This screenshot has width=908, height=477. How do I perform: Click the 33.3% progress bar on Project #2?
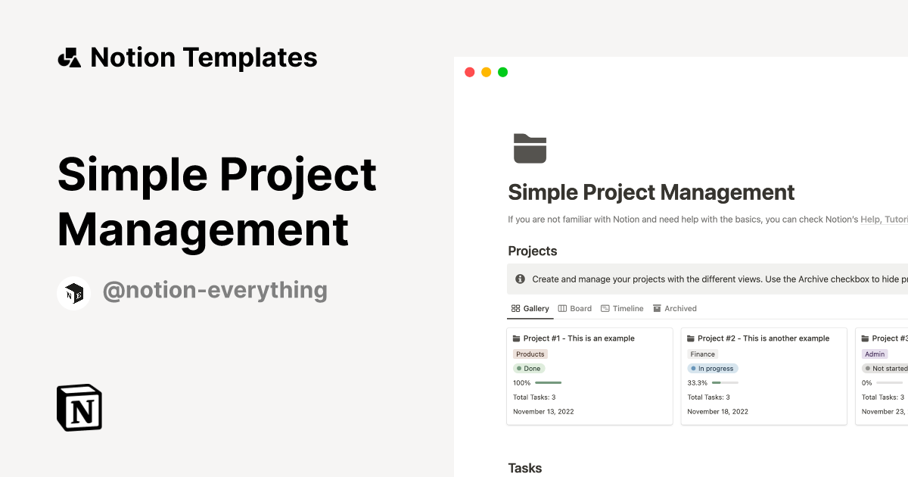pos(726,382)
